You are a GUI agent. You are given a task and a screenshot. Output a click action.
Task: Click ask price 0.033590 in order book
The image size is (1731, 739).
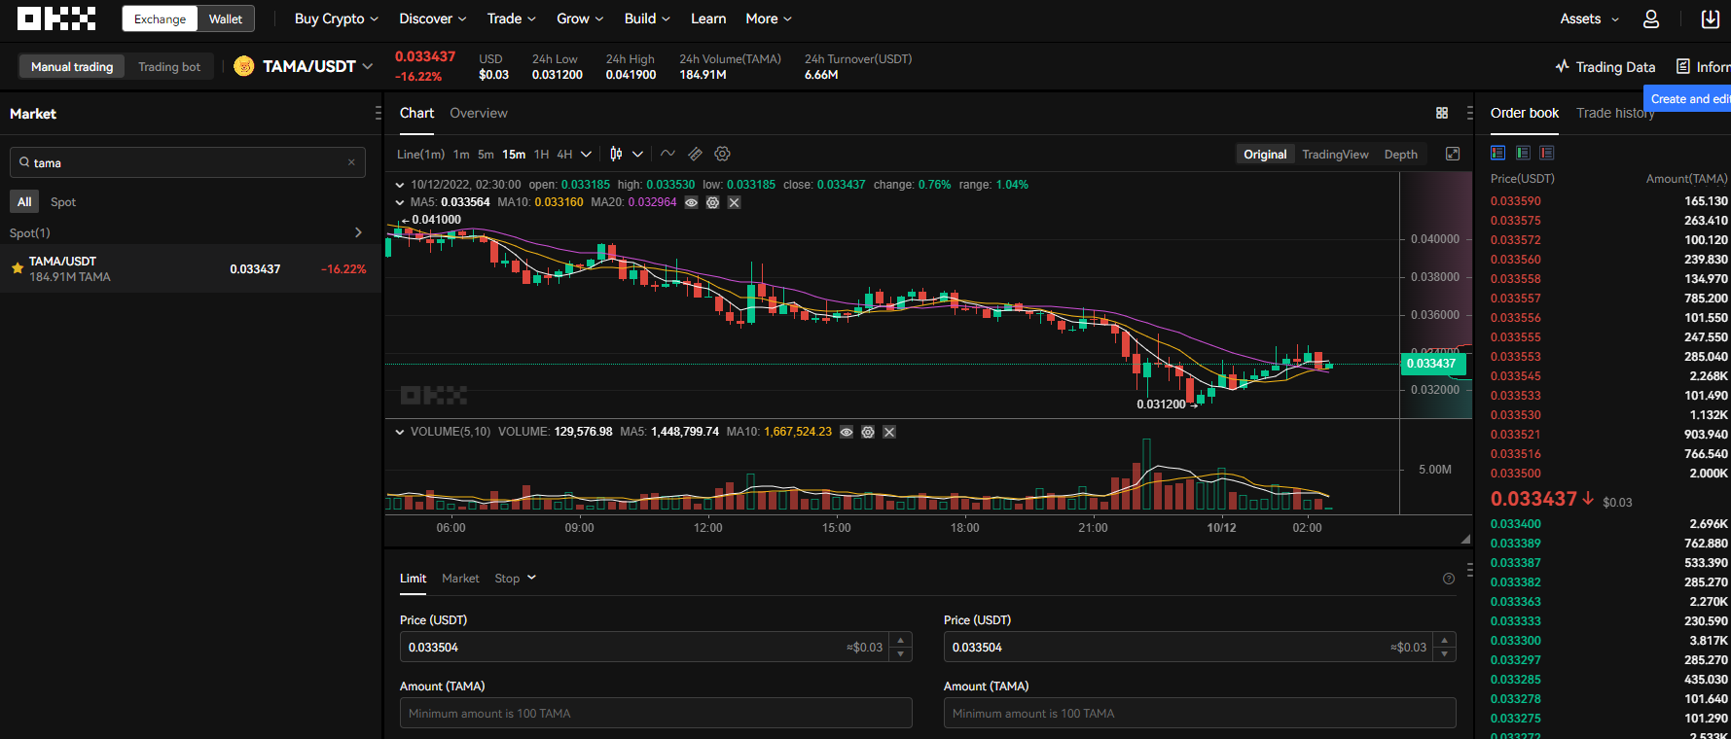coord(1516,201)
